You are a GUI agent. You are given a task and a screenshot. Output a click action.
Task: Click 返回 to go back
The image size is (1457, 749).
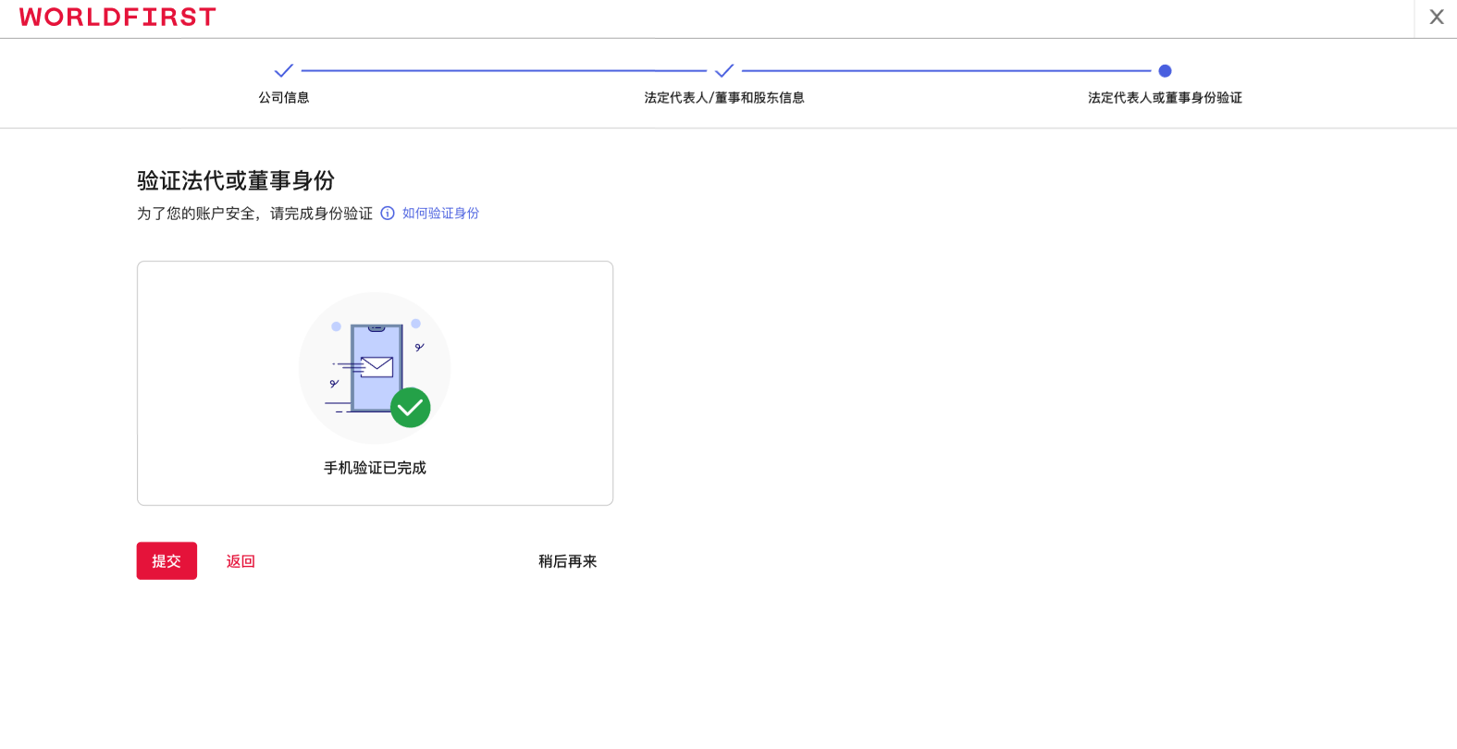241,561
